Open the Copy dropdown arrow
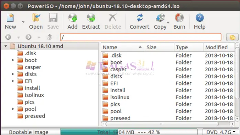240x135 pixels. [168, 22]
